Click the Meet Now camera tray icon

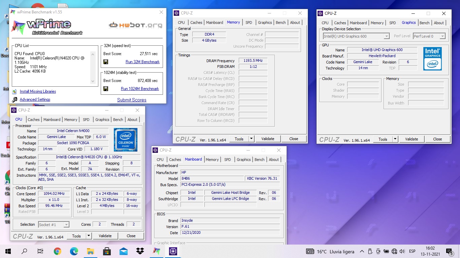click(378, 251)
